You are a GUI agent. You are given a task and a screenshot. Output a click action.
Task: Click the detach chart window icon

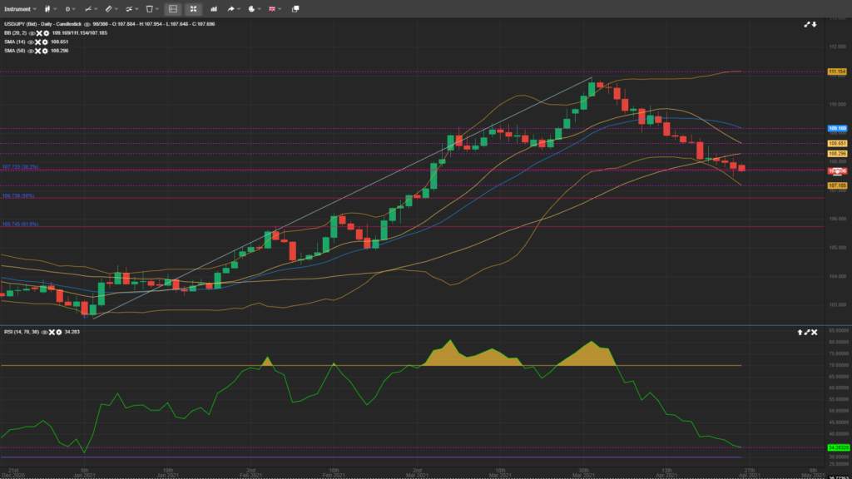295,8
